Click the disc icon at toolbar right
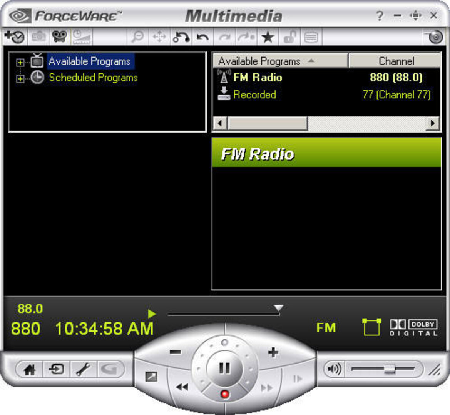Image resolution: width=450 pixels, height=415 pixels. tap(435, 37)
